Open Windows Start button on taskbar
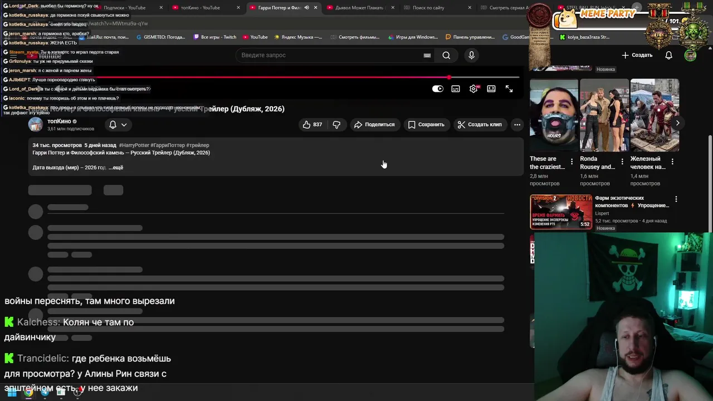The height and width of the screenshot is (401, 713). tap(12, 392)
